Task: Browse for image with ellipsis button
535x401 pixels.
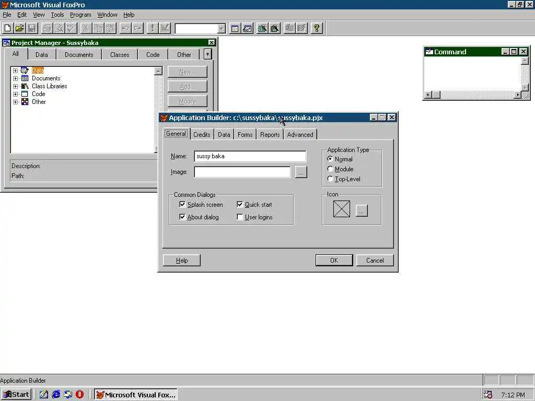Action: (300, 172)
